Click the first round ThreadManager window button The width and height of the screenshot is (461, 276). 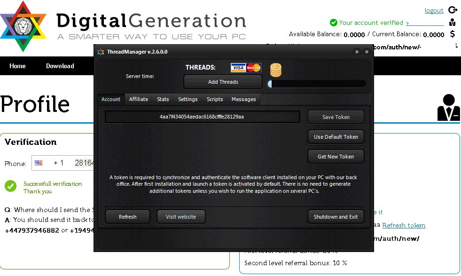pyautogui.click(x=357, y=52)
